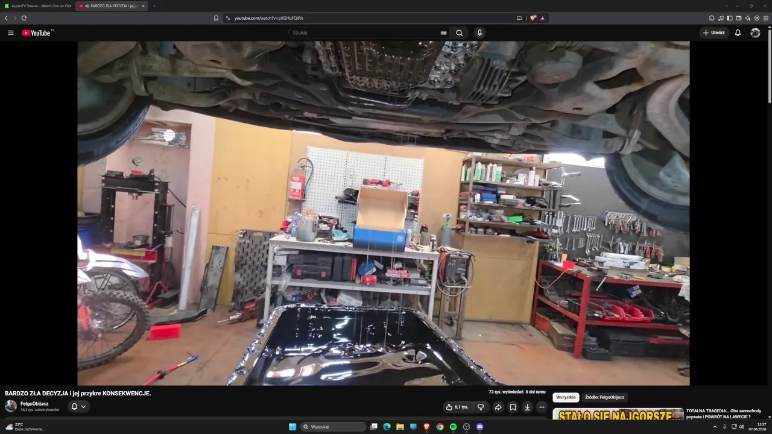Show hidden system tray icons
Viewport: 772px width, 434px height.
click(x=715, y=427)
